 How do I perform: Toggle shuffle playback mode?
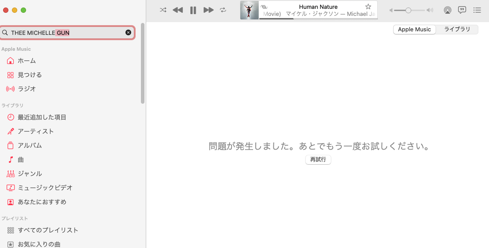pyautogui.click(x=163, y=10)
